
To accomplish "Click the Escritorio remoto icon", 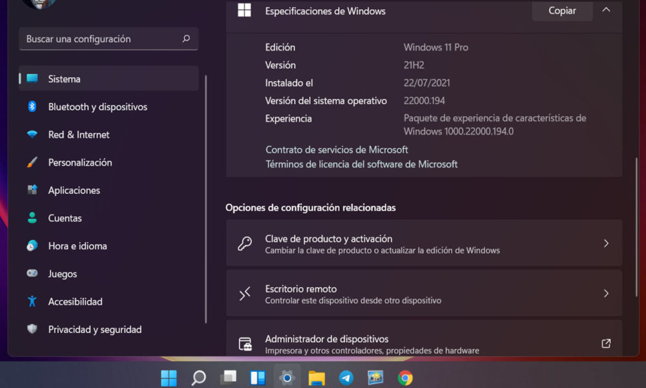I will [244, 292].
